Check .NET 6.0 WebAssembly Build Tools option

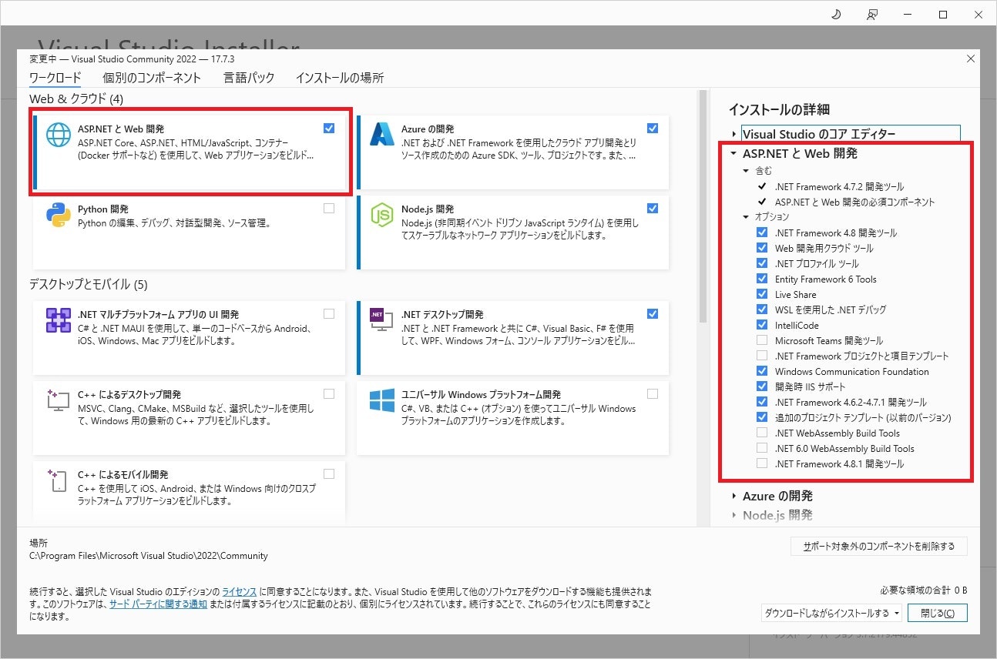[762, 448]
